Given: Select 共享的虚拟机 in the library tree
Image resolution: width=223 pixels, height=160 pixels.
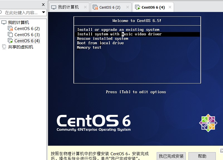Looking at the screenshot, I should [21, 47].
